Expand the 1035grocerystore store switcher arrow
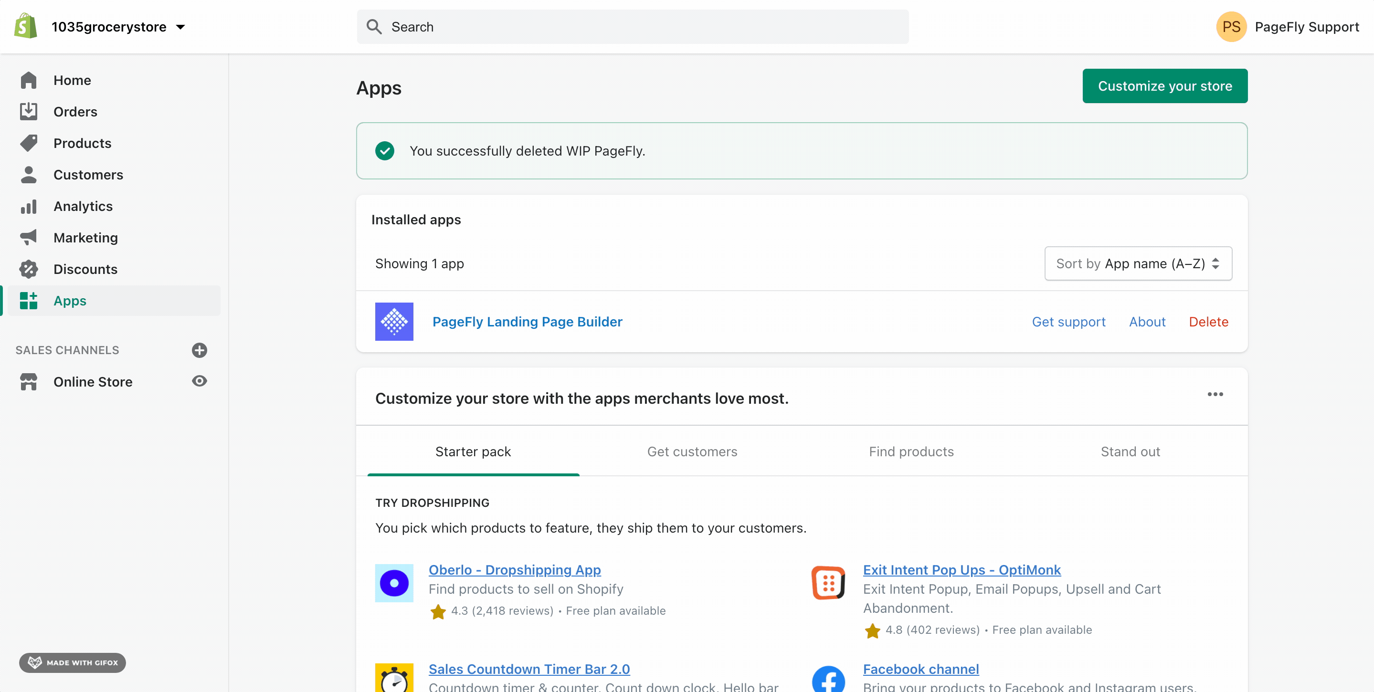Image resolution: width=1374 pixels, height=692 pixels. tap(181, 27)
